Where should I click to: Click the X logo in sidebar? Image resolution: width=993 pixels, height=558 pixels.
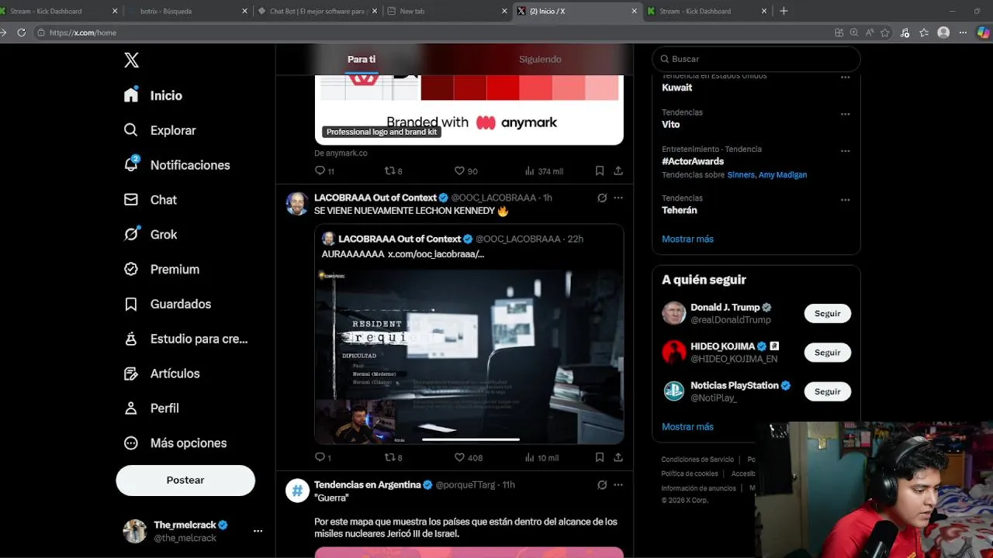coord(131,60)
